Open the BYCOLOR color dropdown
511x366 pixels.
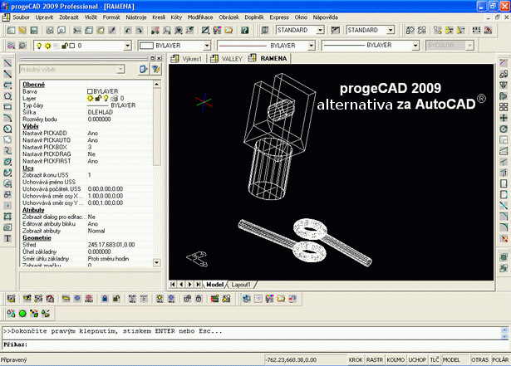click(474, 45)
